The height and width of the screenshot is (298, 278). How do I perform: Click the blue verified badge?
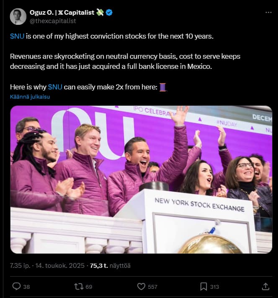pos(109,13)
